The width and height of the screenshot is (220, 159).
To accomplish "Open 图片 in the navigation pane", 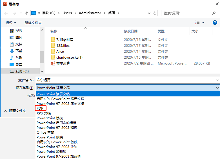I will coord(19,37).
